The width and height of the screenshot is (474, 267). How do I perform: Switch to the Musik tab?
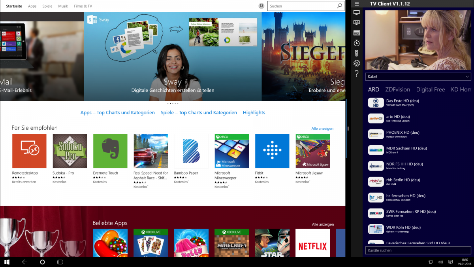(63, 6)
